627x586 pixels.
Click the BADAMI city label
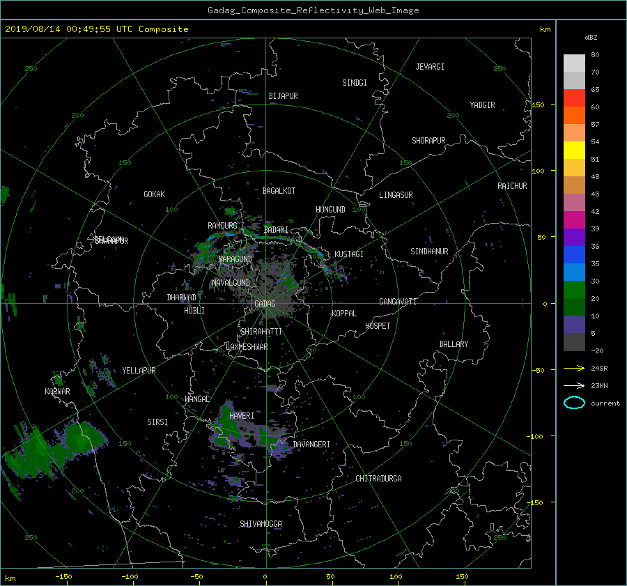(276, 230)
